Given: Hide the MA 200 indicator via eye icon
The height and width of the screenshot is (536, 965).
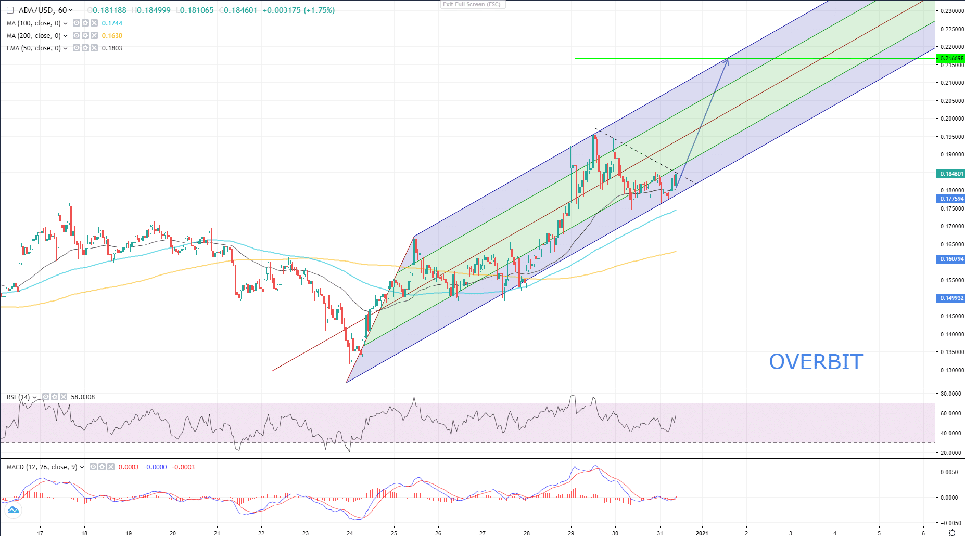Looking at the screenshot, I should pyautogui.click(x=77, y=35).
